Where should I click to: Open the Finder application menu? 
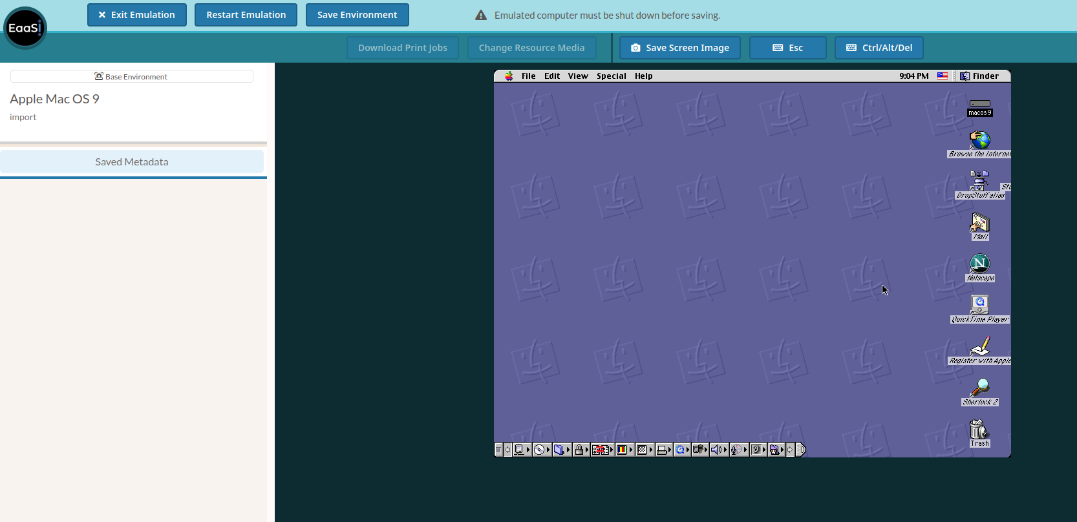tap(979, 76)
